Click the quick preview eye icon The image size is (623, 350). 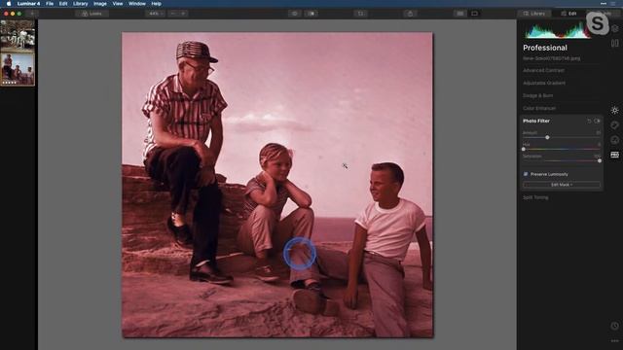click(295, 14)
